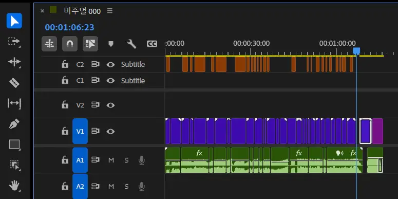Hide the C1 Subtitle track output
This screenshot has height=199, width=398.
tap(110, 81)
